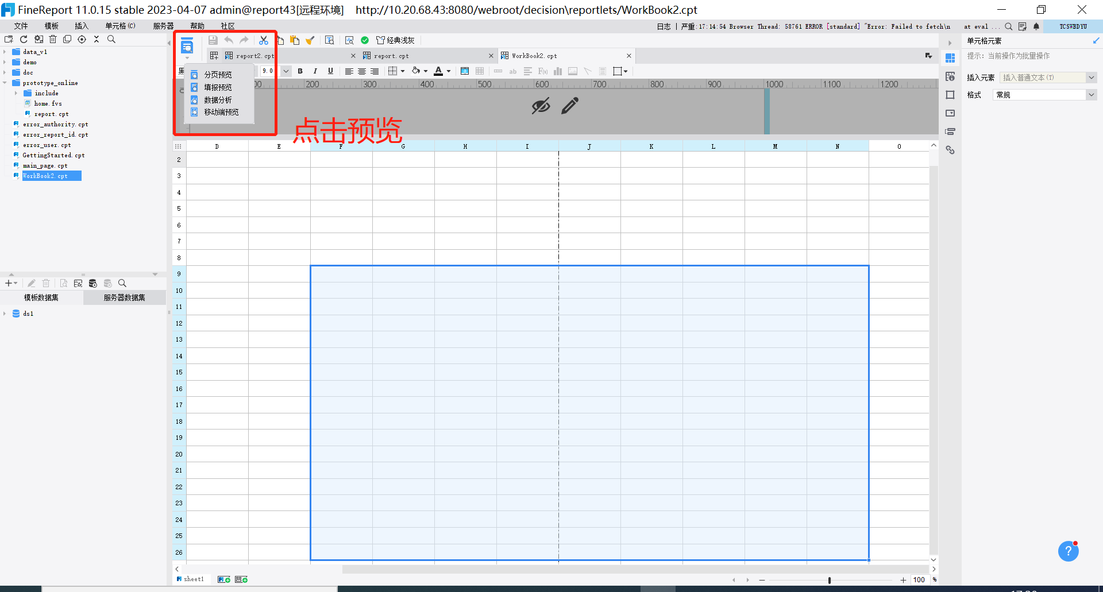Align cell text to the right
Viewport: 1103px width, 592px height.
click(x=375, y=71)
